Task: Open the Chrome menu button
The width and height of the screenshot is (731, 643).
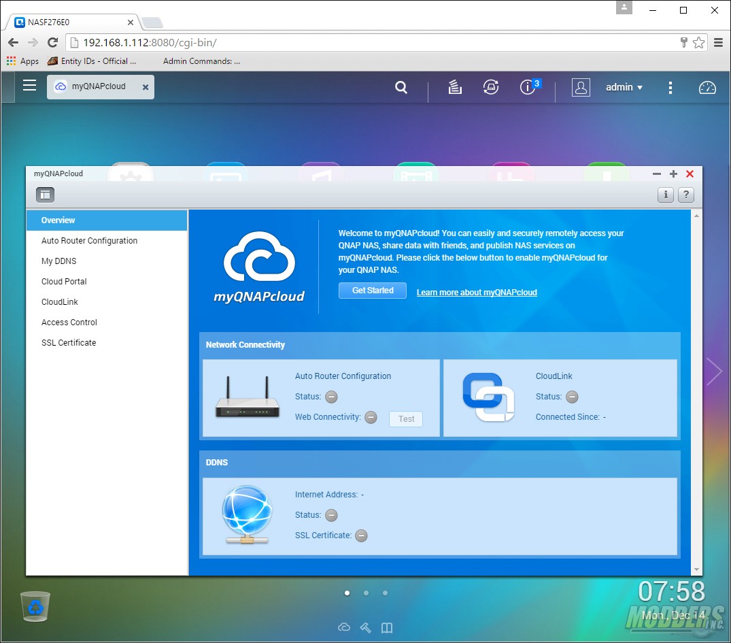Action: pyautogui.click(x=718, y=42)
